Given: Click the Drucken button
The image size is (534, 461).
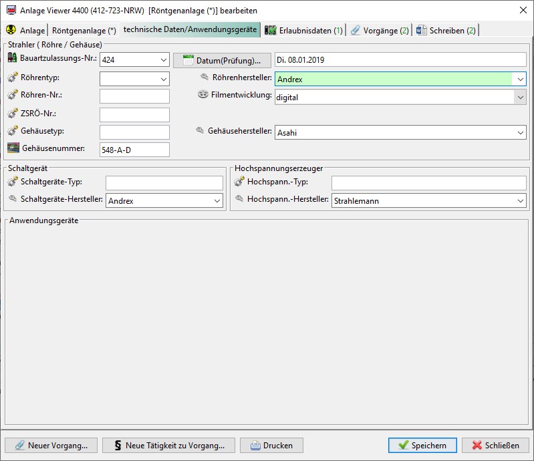Looking at the screenshot, I should [271, 446].
